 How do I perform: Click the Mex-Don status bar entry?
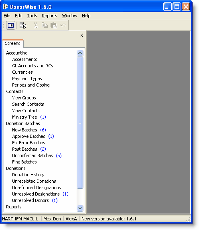[x=52, y=219]
